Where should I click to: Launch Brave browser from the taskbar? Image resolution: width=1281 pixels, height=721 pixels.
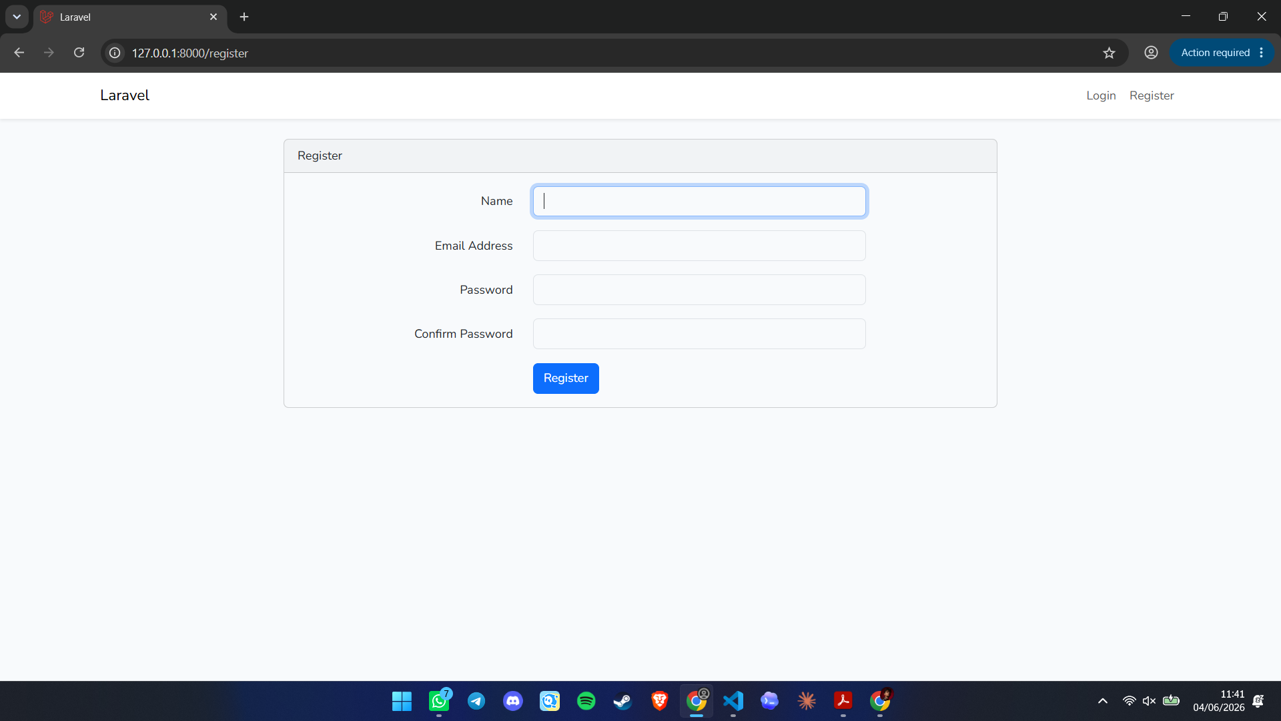point(660,701)
